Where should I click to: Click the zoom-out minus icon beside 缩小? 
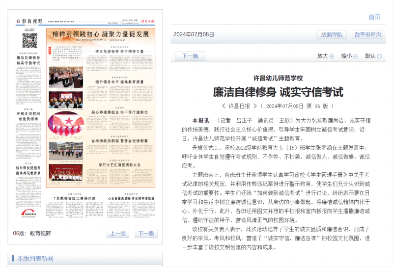pyautogui.click(x=356, y=56)
